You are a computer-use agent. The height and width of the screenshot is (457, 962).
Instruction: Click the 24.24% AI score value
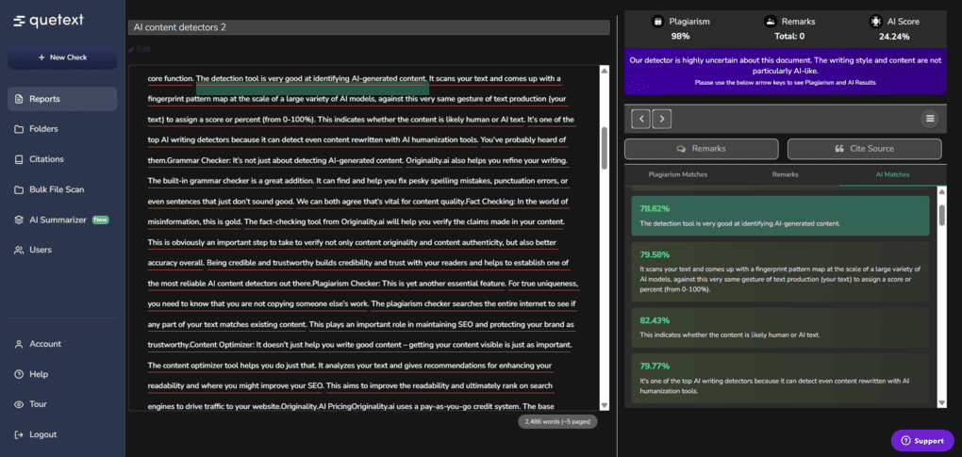point(894,37)
